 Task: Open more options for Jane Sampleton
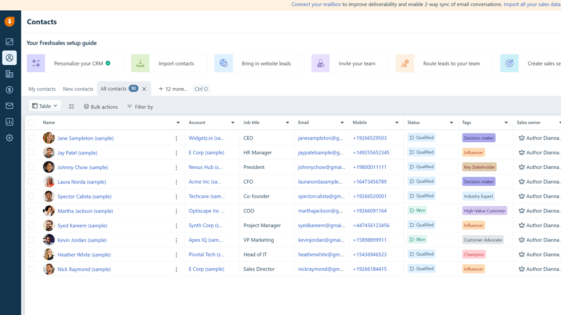pos(176,138)
